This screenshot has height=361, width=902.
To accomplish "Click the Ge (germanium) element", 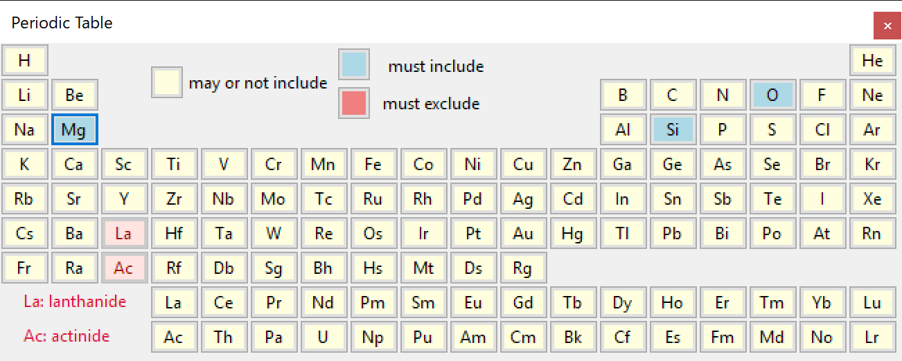I will pyautogui.click(x=673, y=164).
